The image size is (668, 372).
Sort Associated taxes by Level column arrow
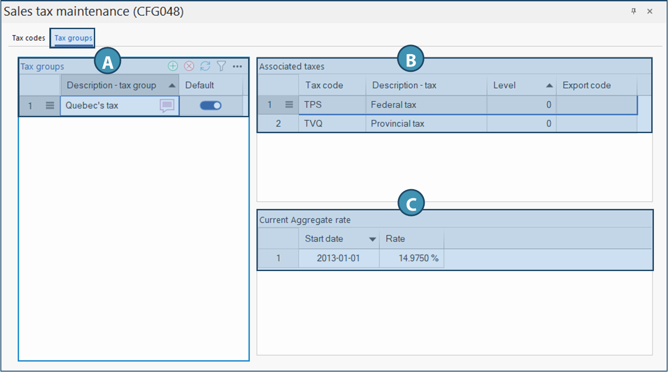point(549,86)
